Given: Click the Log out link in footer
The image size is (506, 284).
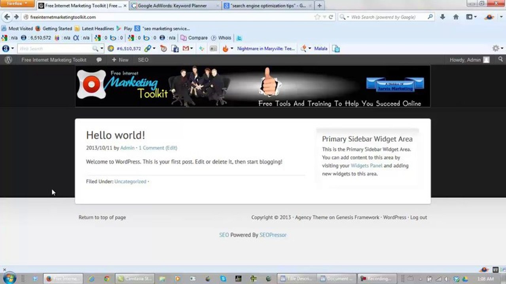Looking at the screenshot, I should coord(418,217).
